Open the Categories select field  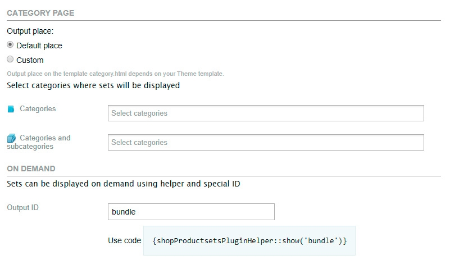[265, 113]
